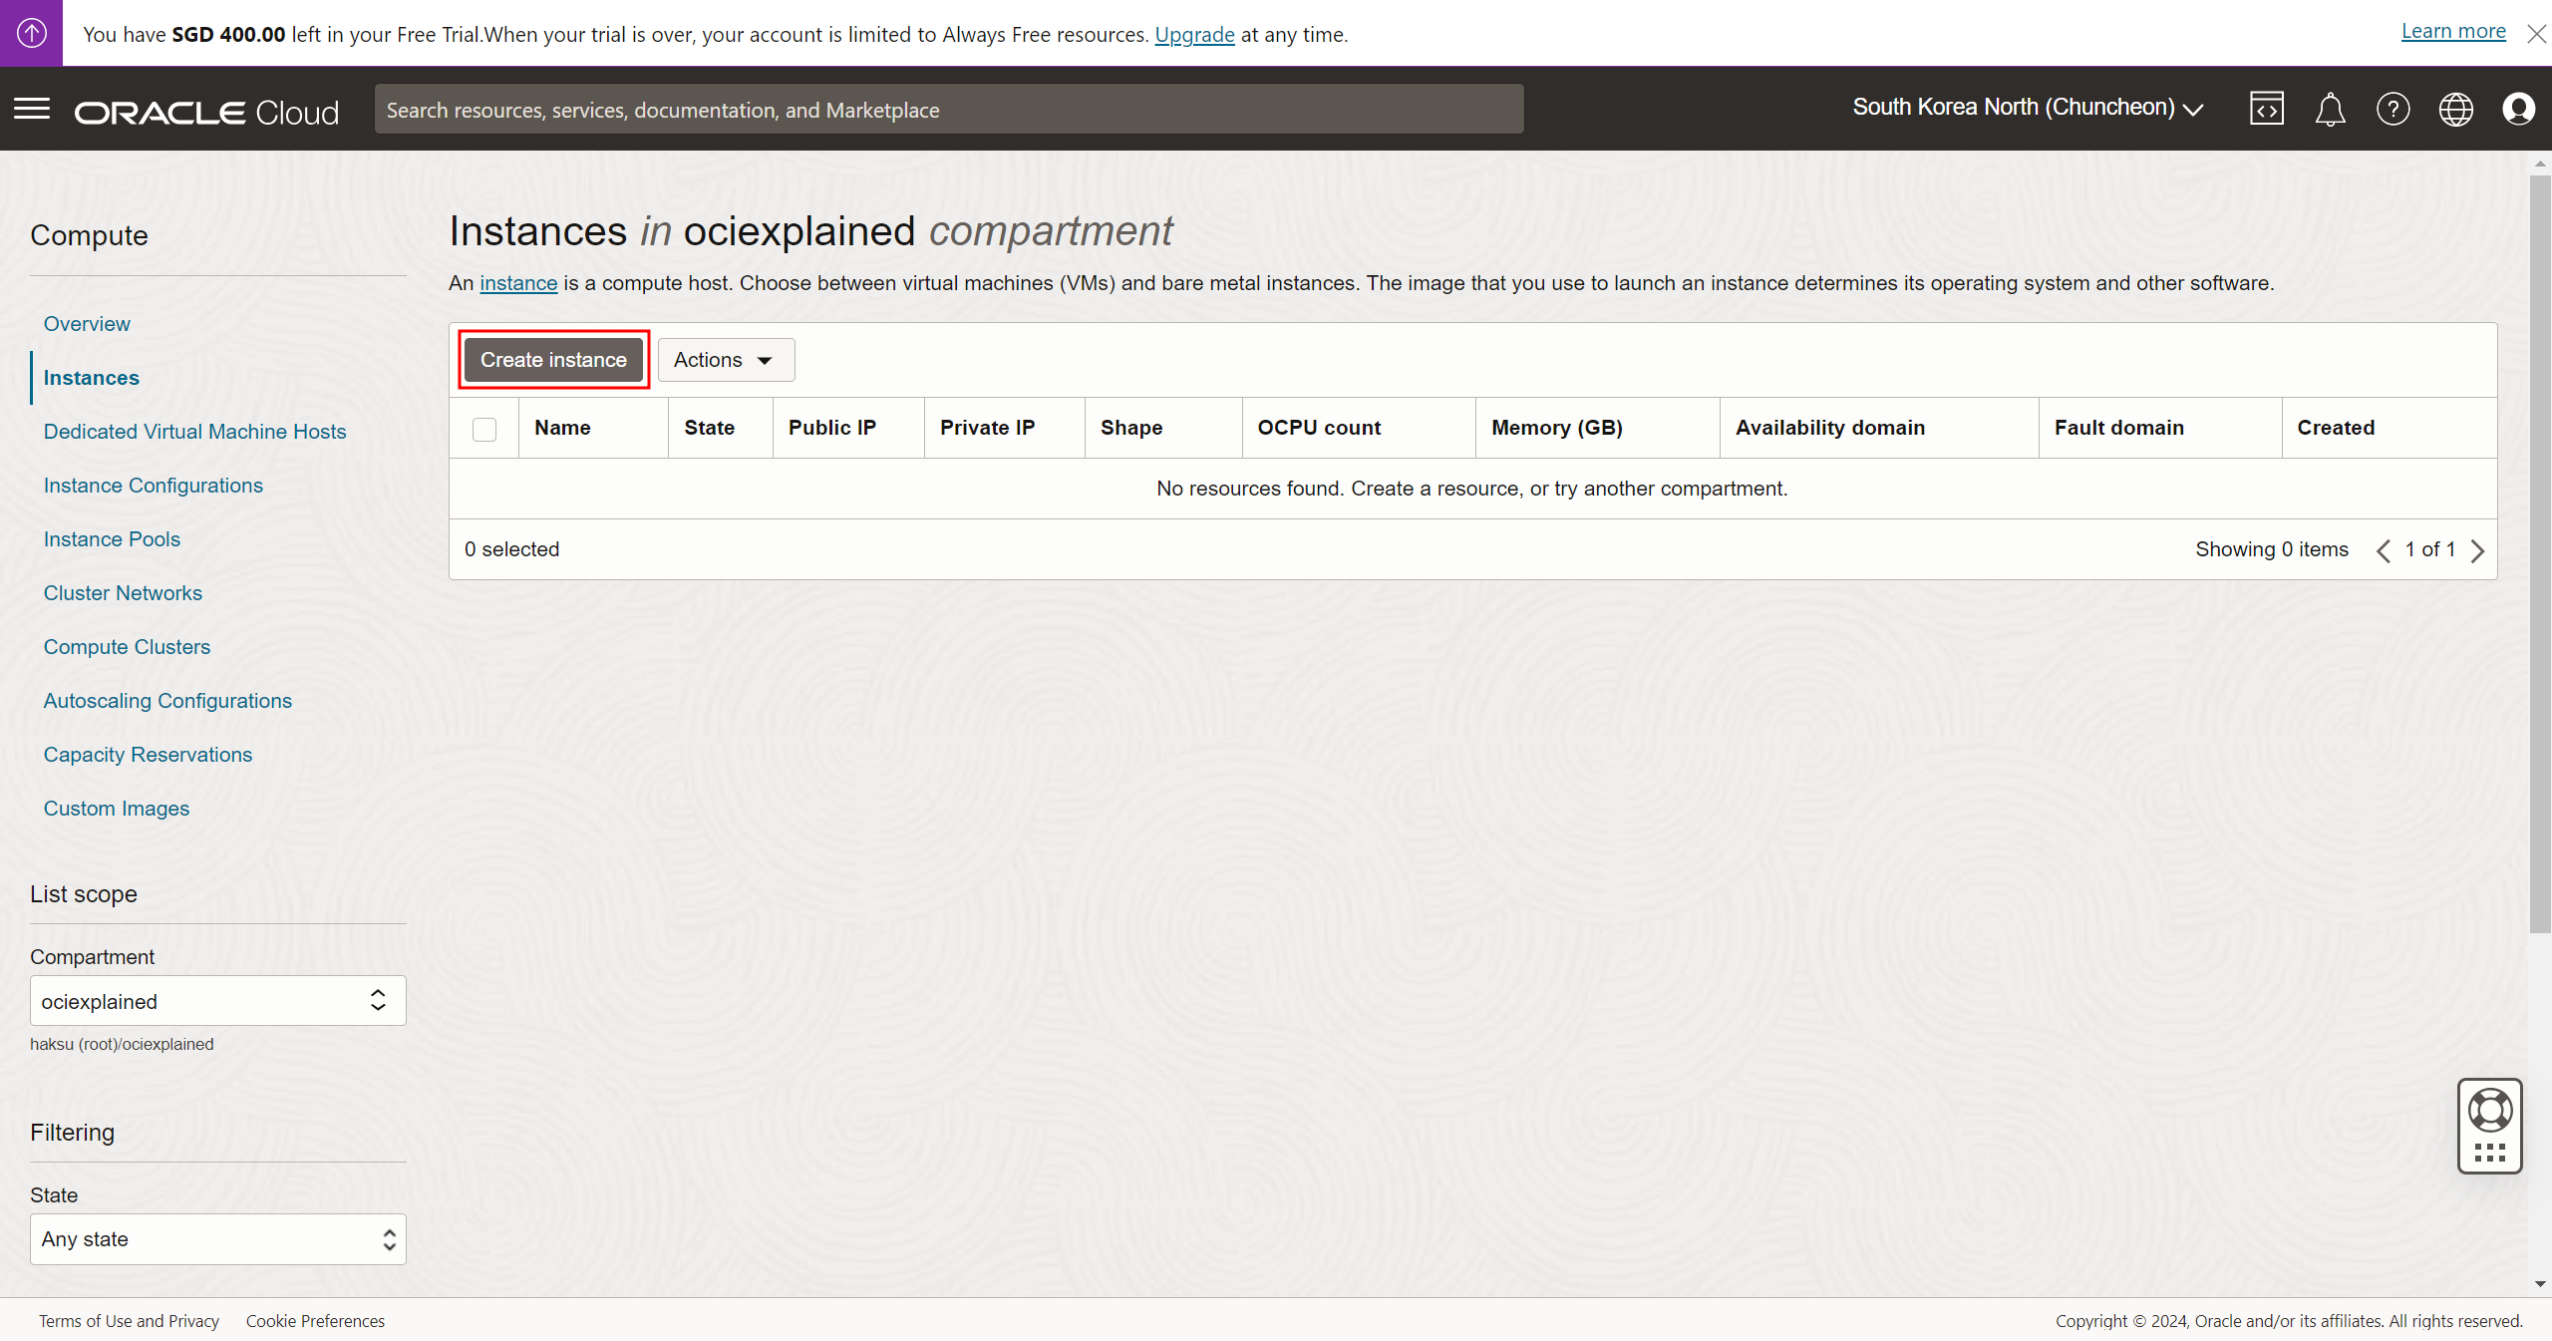
Task: Click the Upgrade link in banner
Action: (x=1193, y=35)
